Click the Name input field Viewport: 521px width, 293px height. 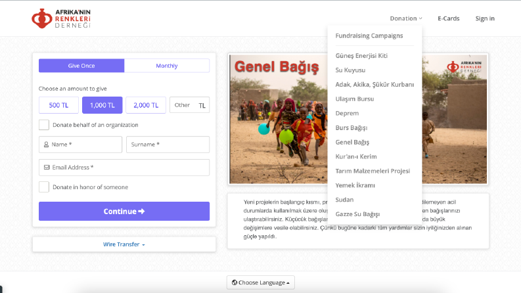pyautogui.click(x=80, y=145)
